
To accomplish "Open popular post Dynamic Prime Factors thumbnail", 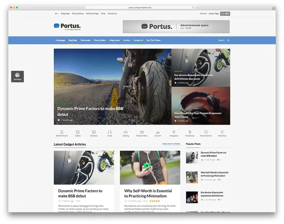I will 192,157.
